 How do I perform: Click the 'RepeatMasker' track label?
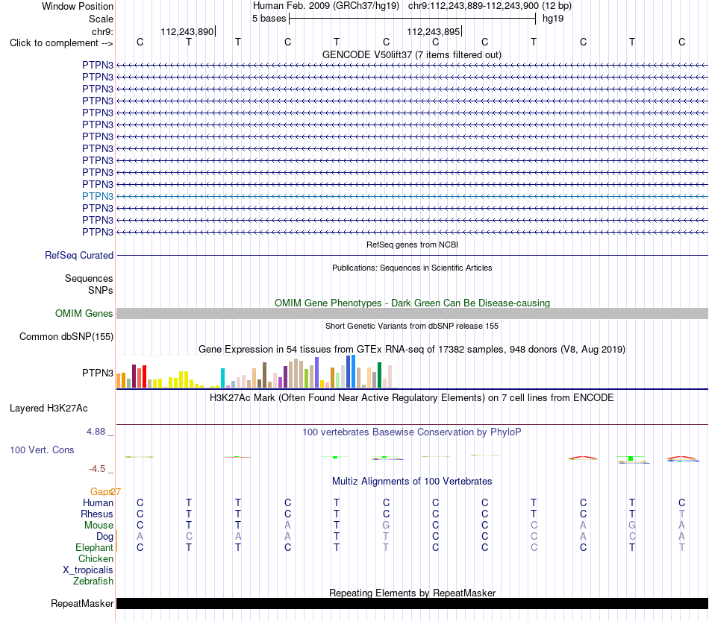coord(82,603)
